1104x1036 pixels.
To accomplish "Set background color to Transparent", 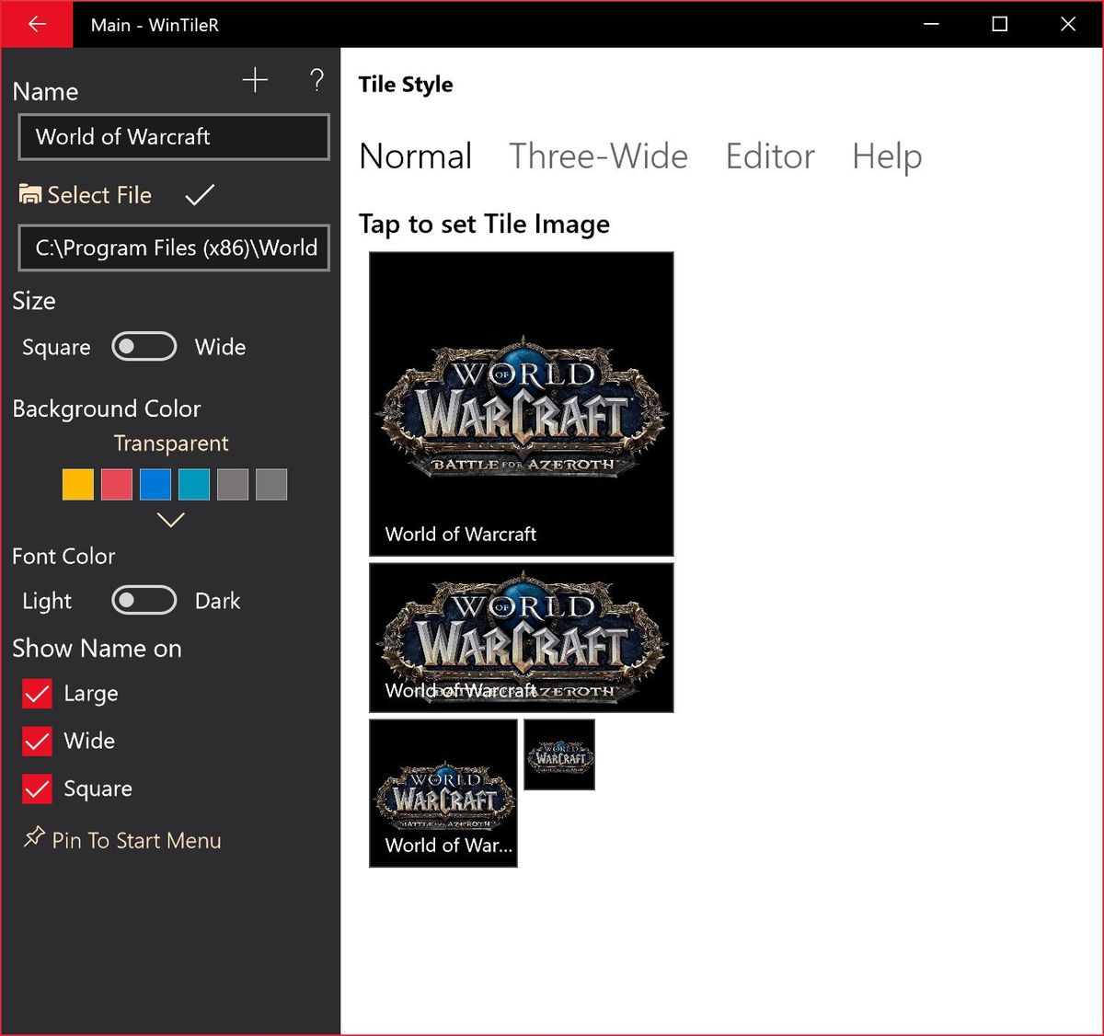I will [170, 443].
